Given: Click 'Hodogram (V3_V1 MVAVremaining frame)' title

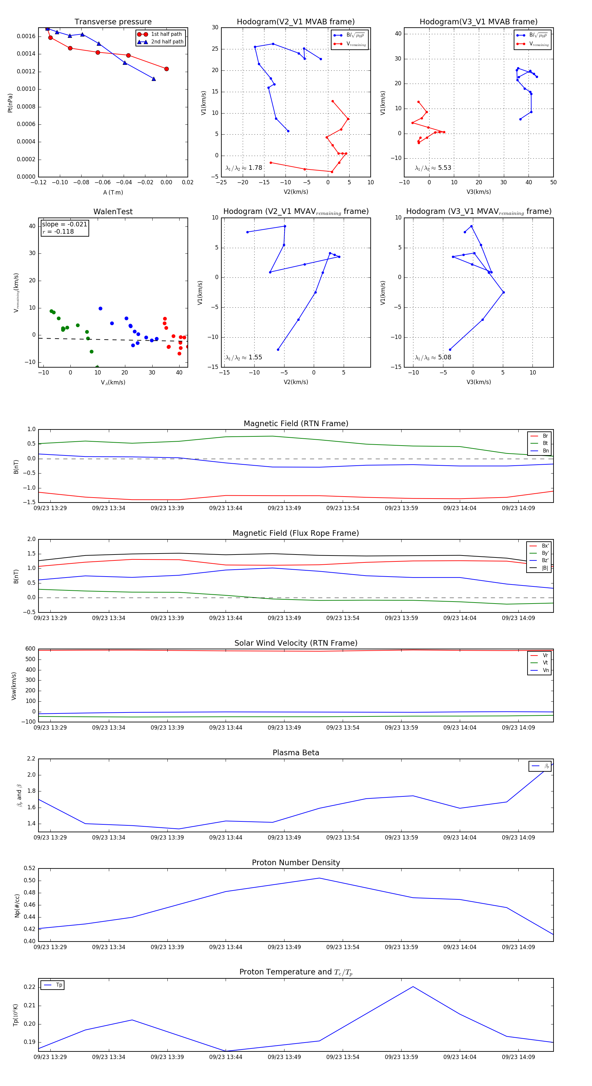Looking at the screenshot, I should 479,212.
